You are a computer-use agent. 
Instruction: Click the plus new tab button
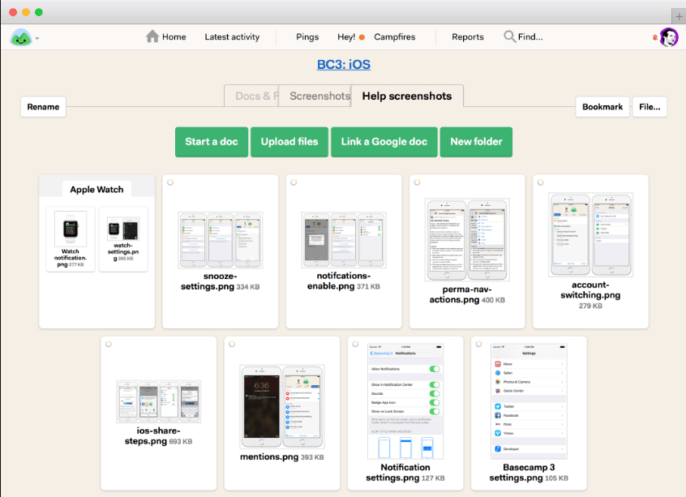(x=679, y=17)
